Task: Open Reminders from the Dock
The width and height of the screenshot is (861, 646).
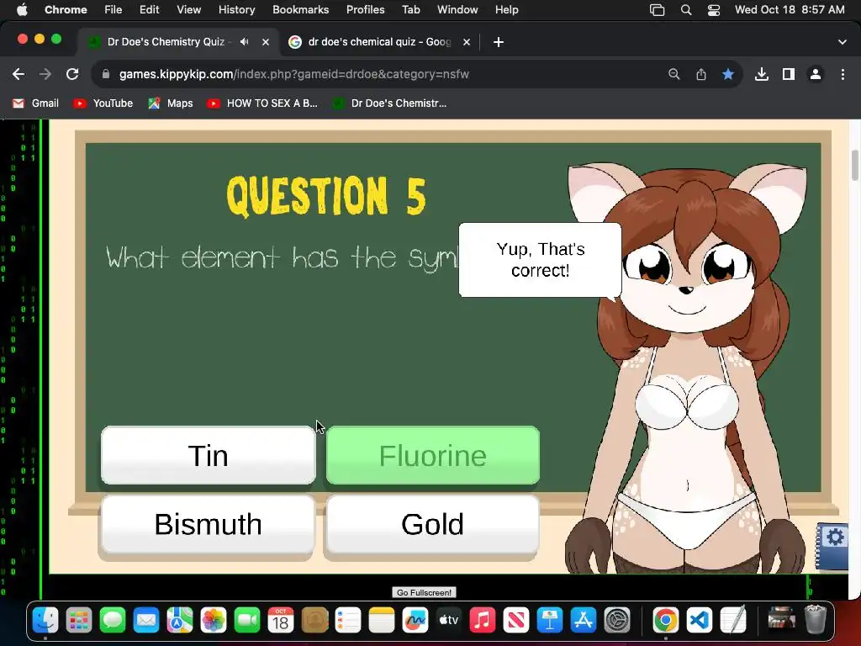Action: click(x=348, y=621)
